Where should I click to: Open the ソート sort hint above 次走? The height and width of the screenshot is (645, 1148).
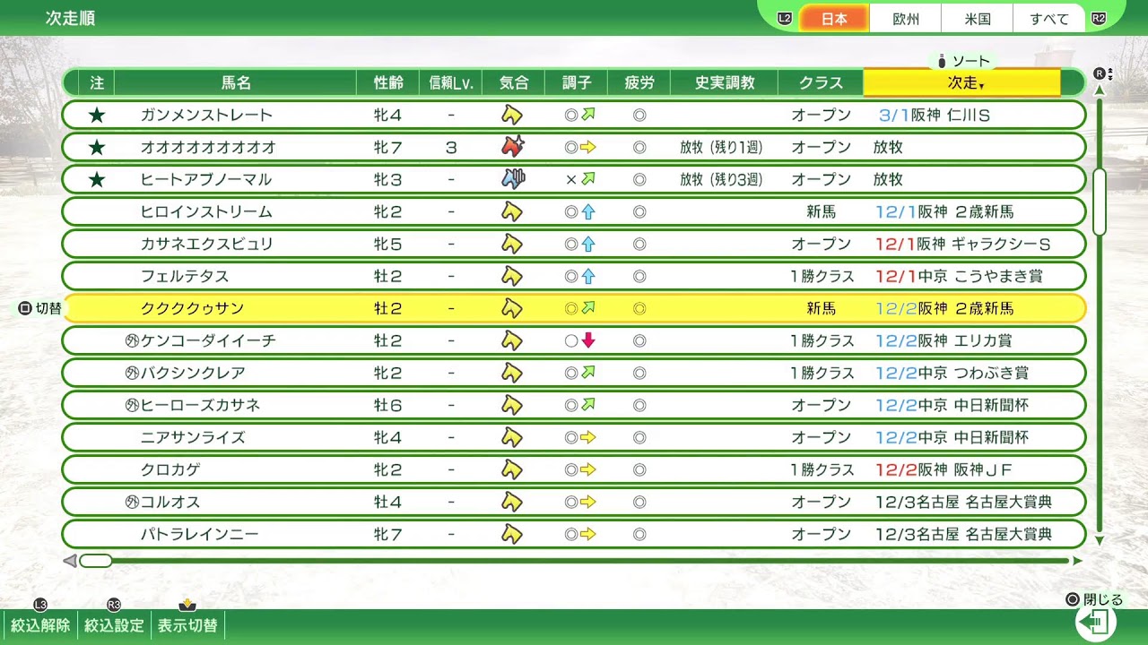(963, 61)
